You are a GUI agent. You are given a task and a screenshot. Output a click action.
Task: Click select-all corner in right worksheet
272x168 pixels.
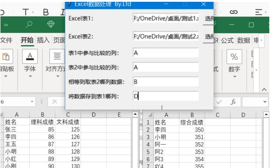pyautogui.click(x=148, y=115)
